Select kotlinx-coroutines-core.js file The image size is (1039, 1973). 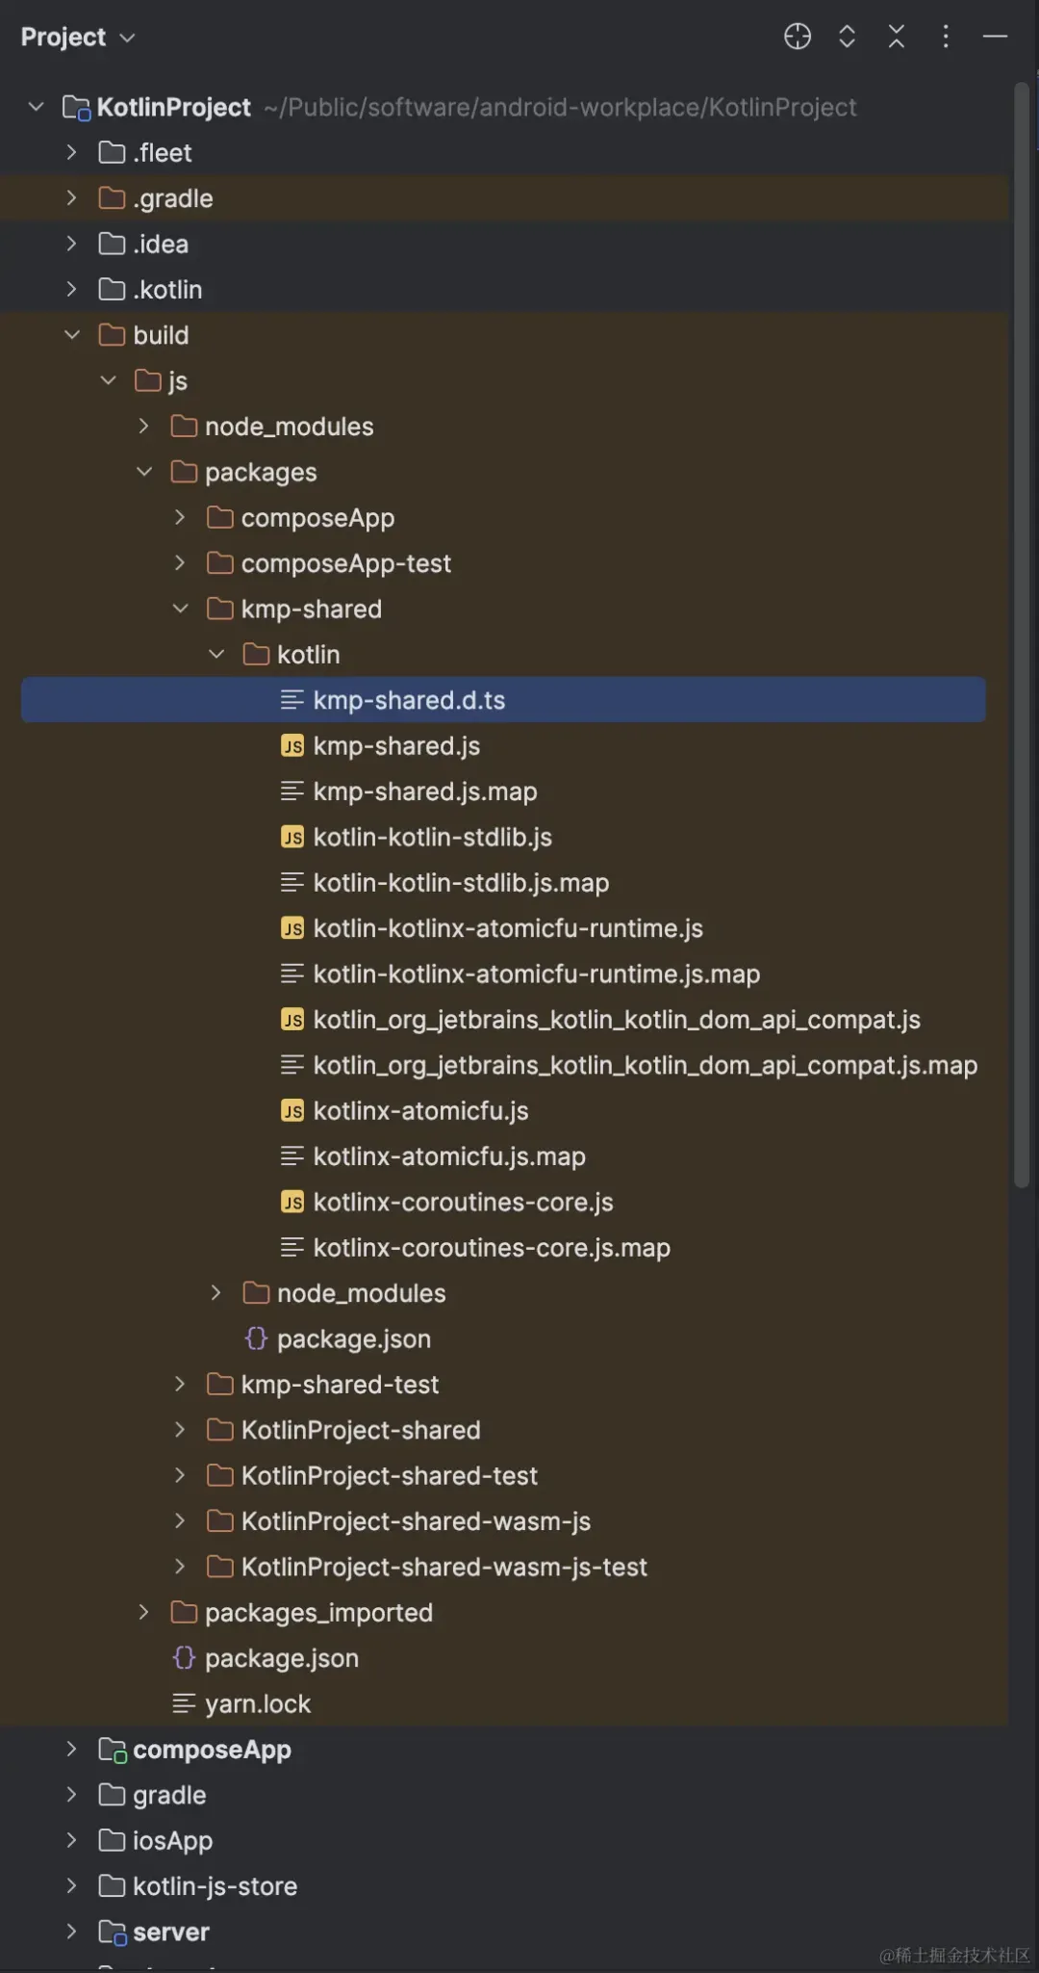tap(463, 1202)
